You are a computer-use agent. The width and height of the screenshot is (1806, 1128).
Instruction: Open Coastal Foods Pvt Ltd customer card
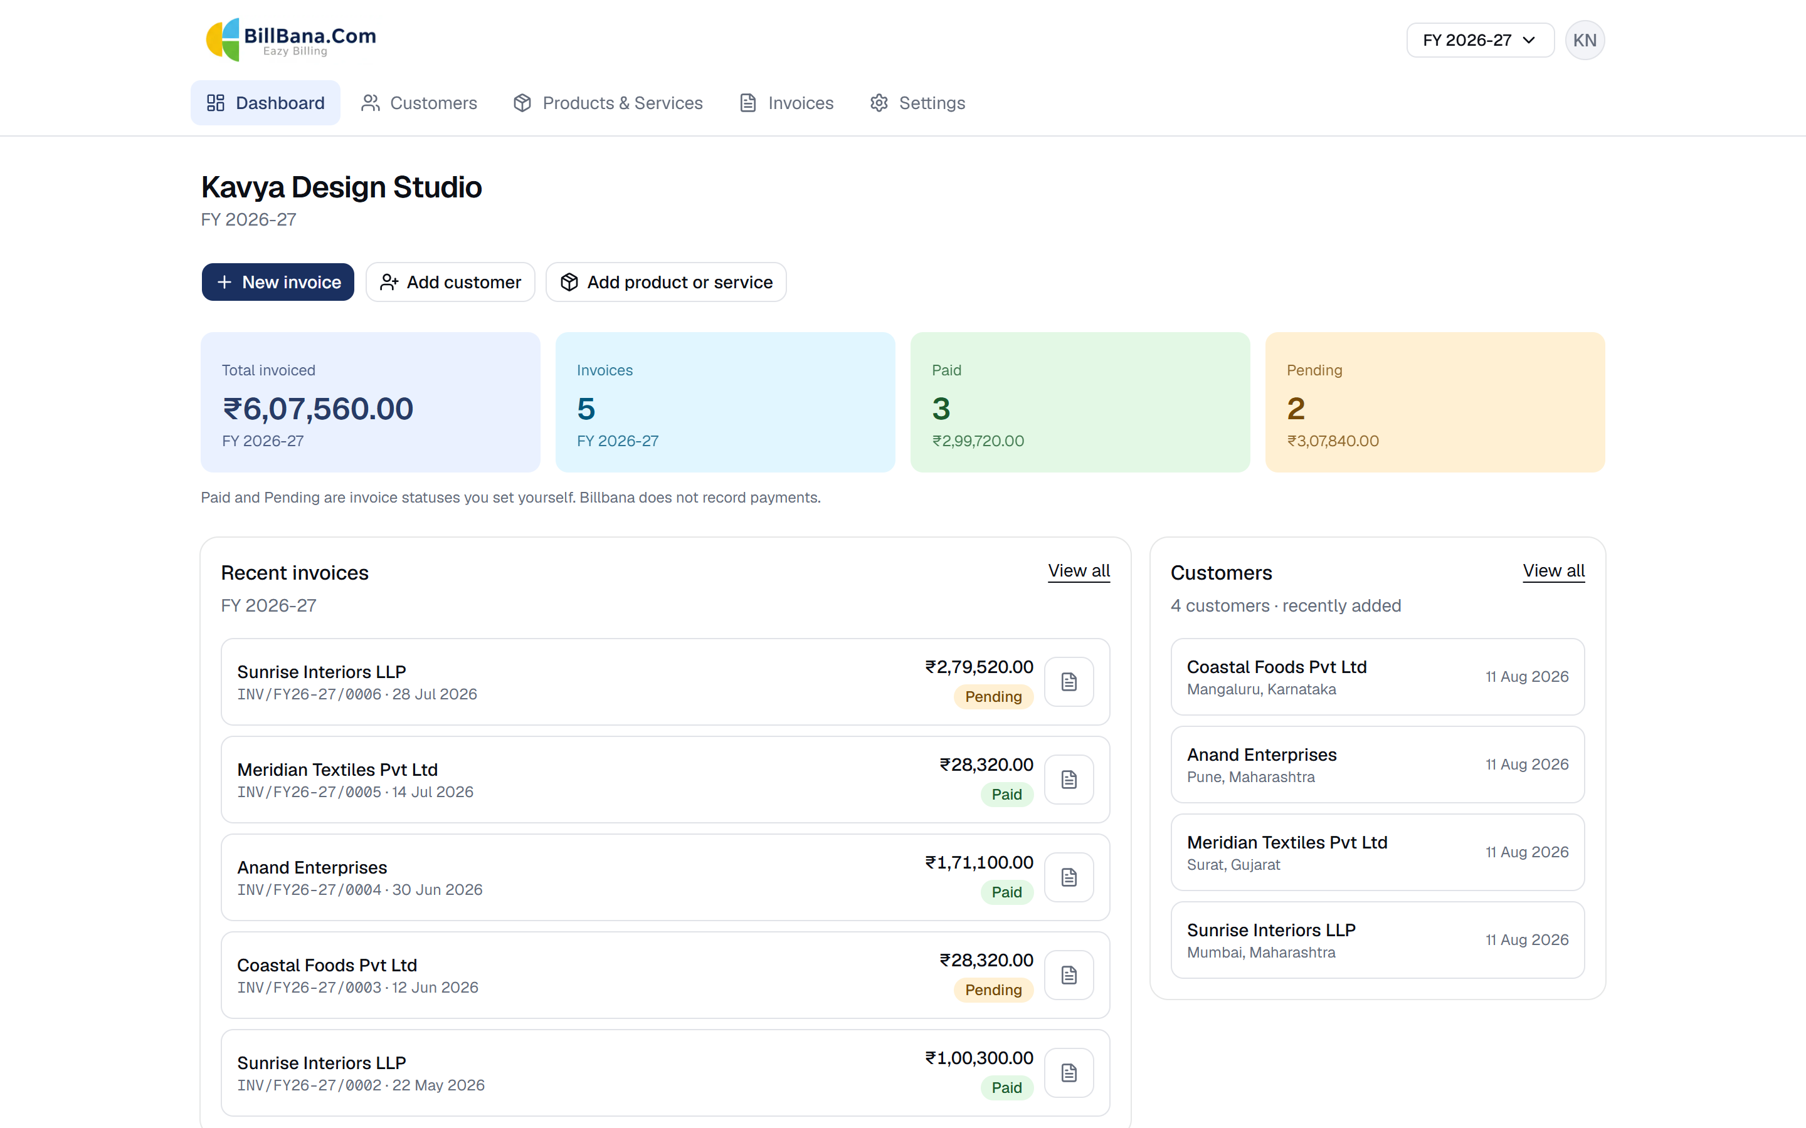1377,677
